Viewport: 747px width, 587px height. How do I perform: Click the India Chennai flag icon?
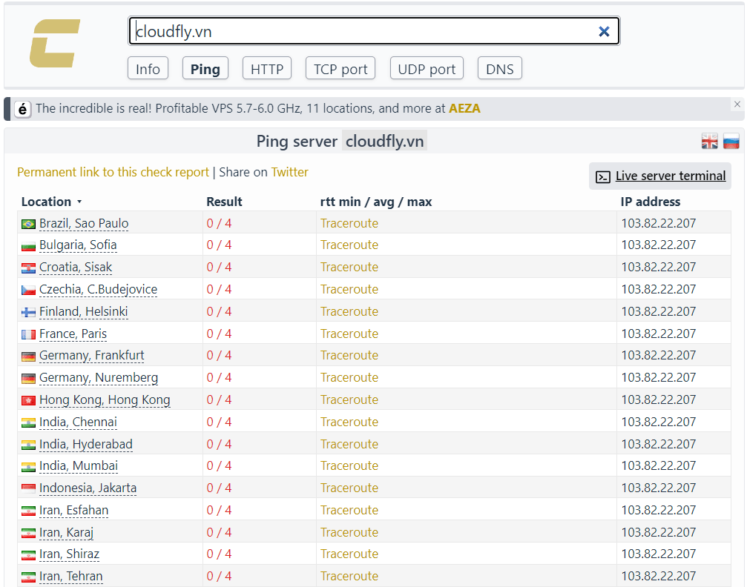[29, 422]
